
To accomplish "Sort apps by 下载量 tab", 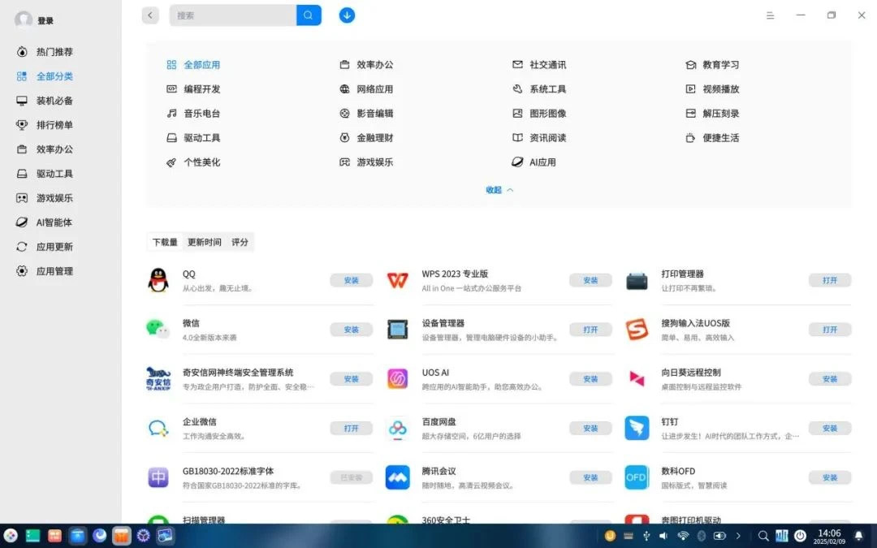I will (x=165, y=242).
